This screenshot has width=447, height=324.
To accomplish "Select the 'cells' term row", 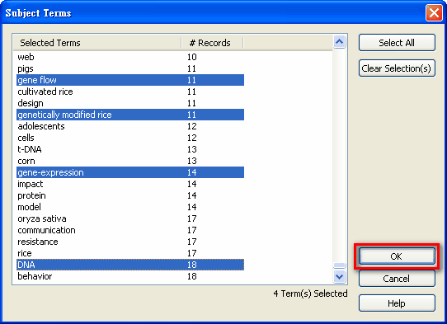I will coord(130,138).
